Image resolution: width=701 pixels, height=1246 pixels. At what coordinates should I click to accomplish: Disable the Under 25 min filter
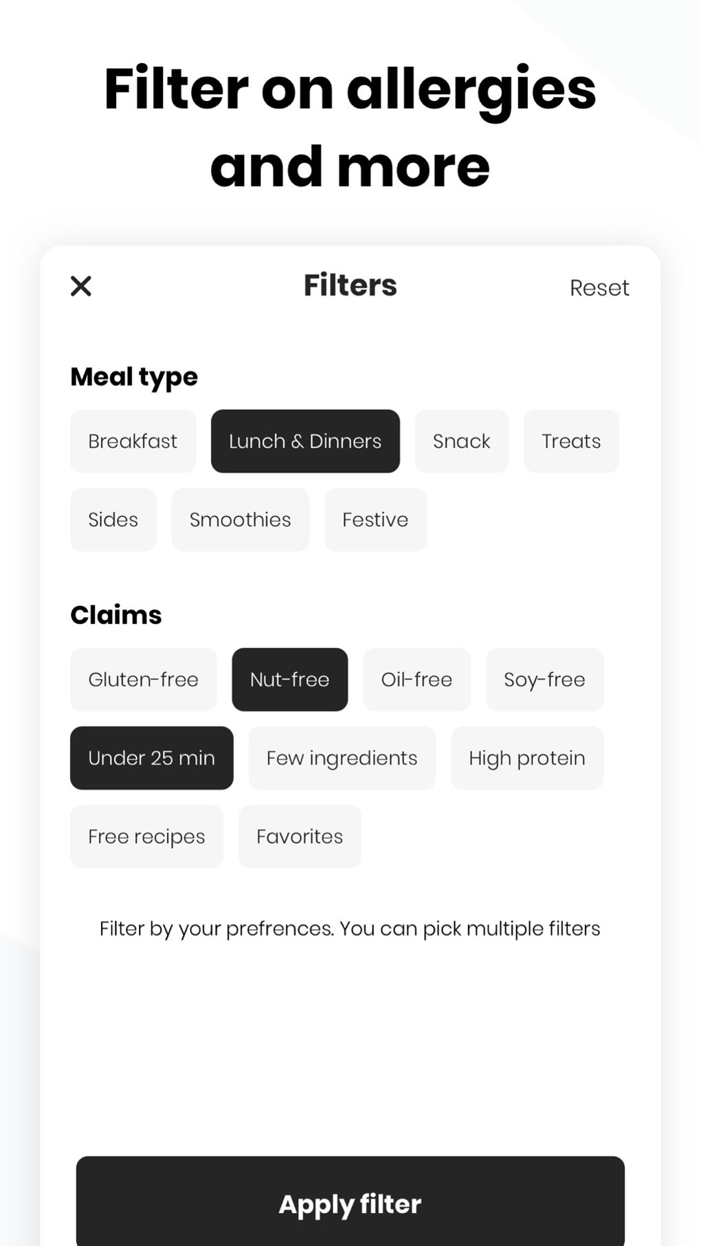click(151, 758)
